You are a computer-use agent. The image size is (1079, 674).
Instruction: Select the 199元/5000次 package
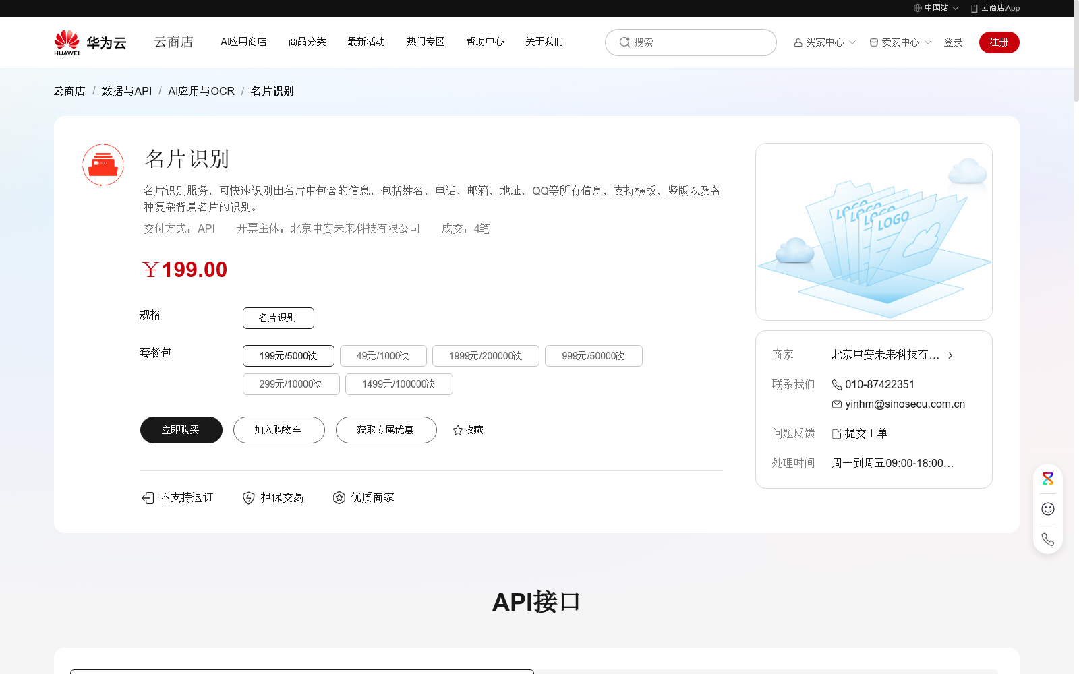(x=289, y=356)
